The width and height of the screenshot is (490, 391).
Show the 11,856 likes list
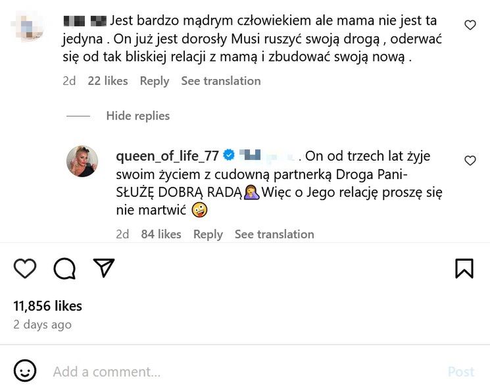coord(48,306)
